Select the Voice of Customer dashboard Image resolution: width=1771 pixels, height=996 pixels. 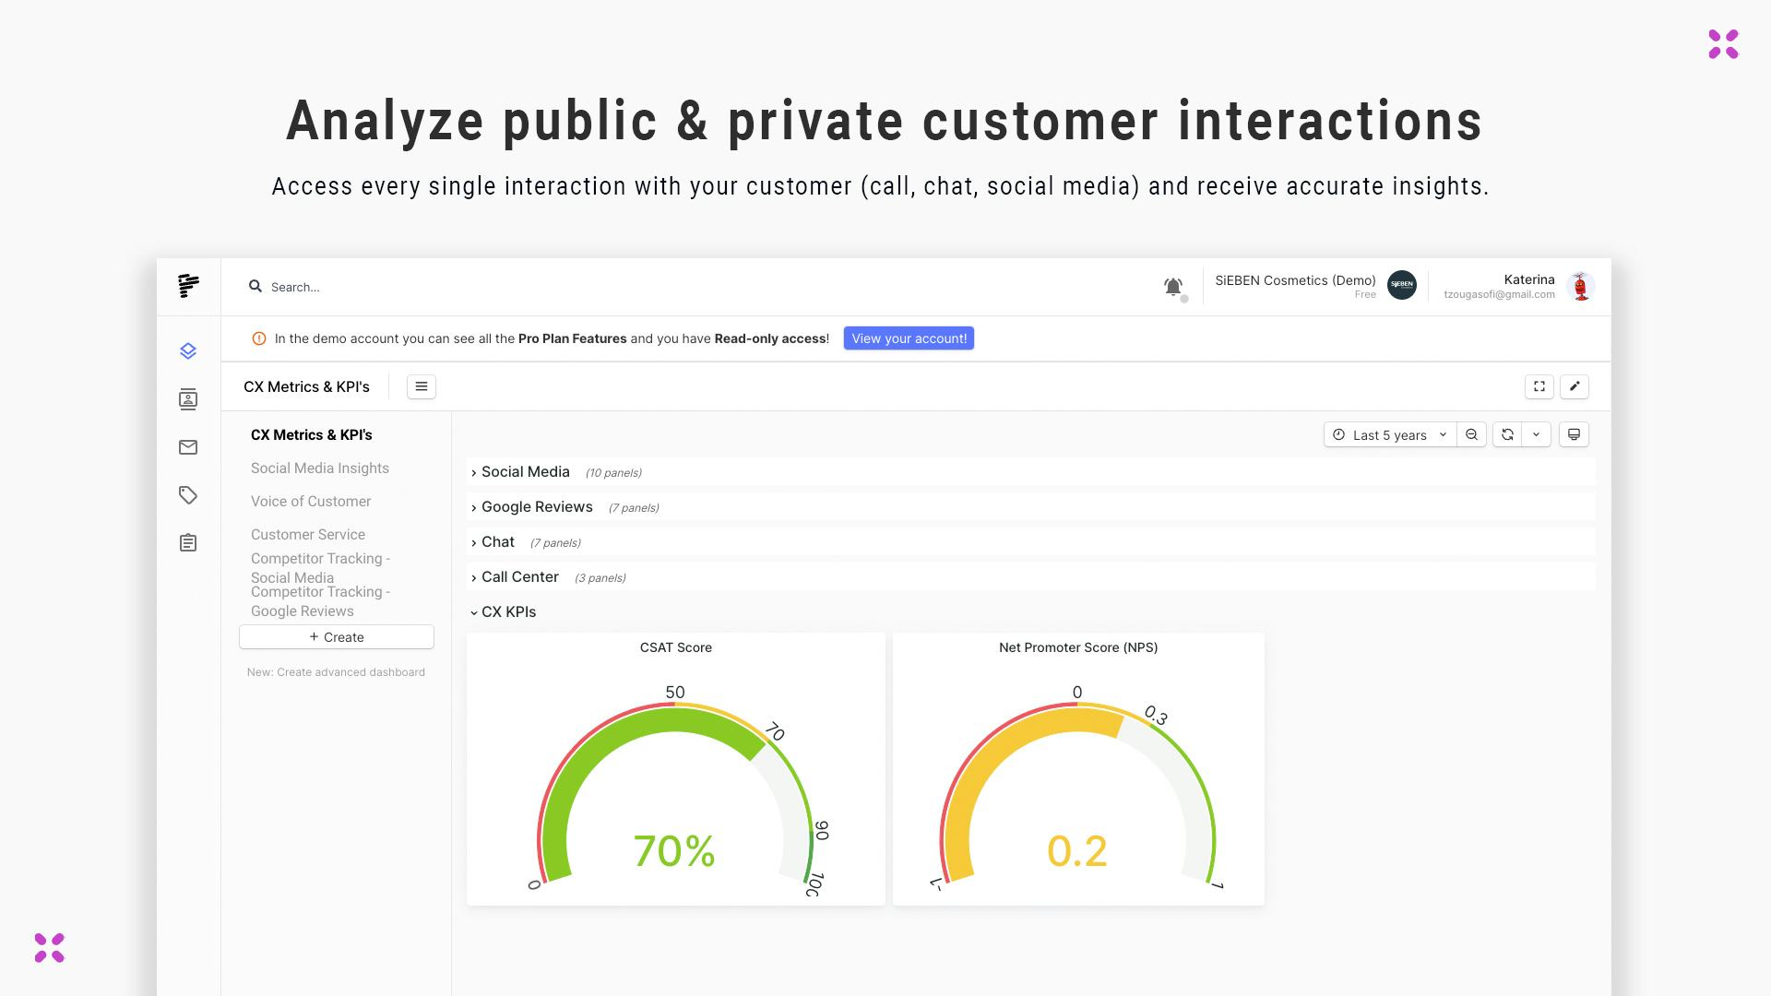tap(310, 501)
